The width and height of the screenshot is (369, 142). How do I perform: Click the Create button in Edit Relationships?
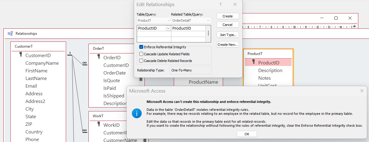click(x=227, y=16)
